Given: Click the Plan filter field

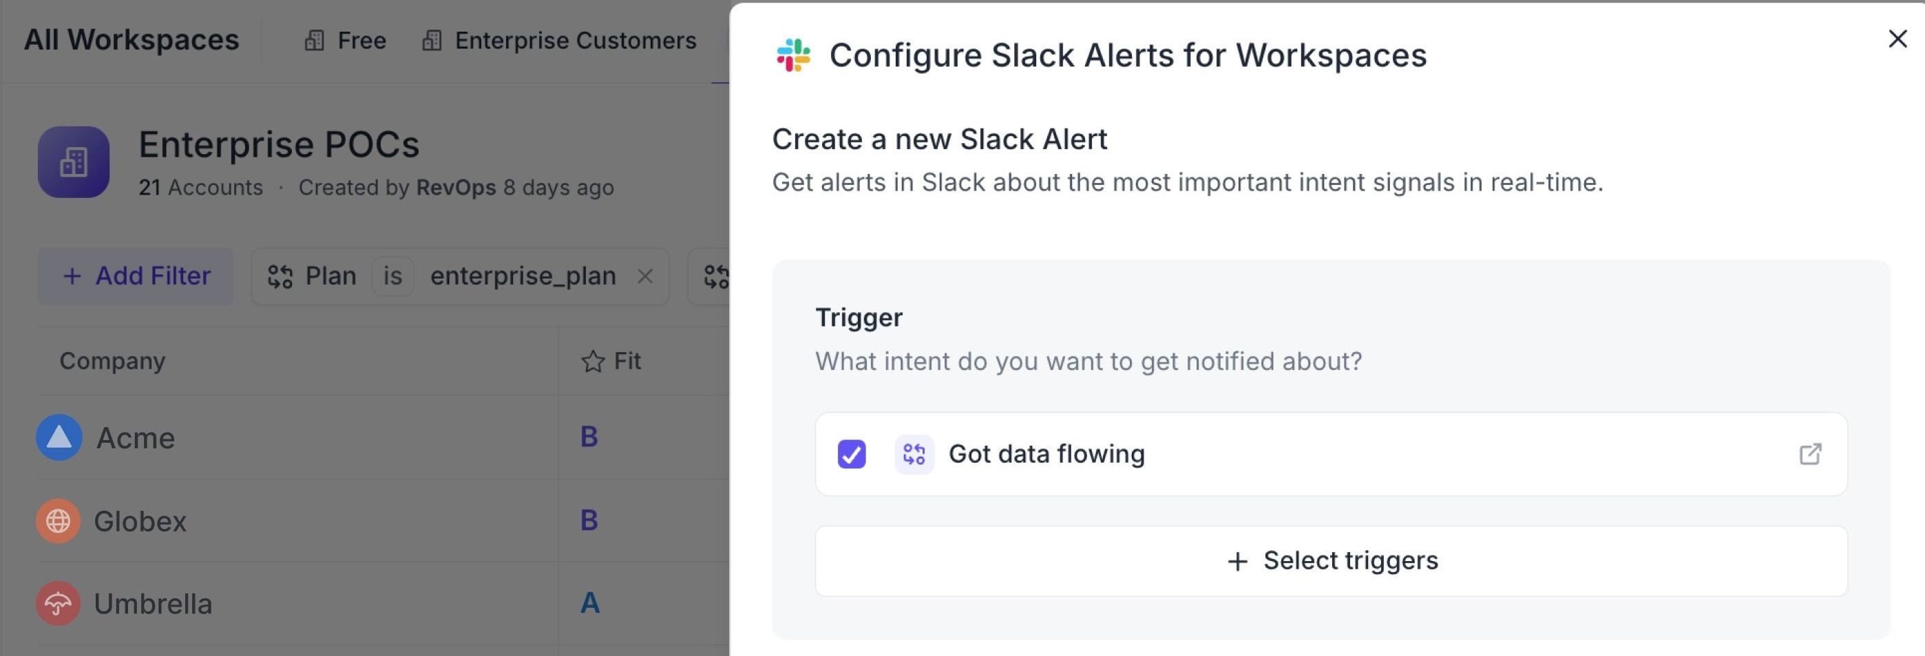Looking at the screenshot, I should pyautogui.click(x=313, y=276).
